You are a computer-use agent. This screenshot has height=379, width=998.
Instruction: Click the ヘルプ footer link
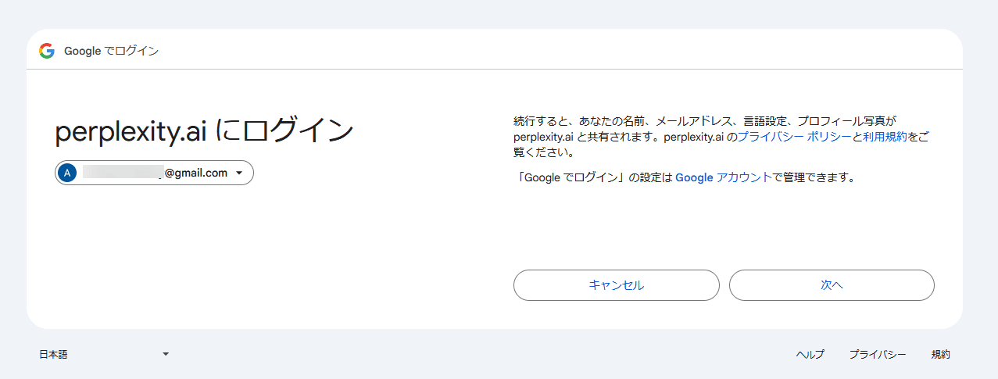point(810,354)
